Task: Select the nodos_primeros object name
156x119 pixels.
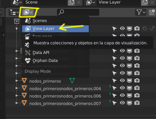Action: tap(45, 81)
